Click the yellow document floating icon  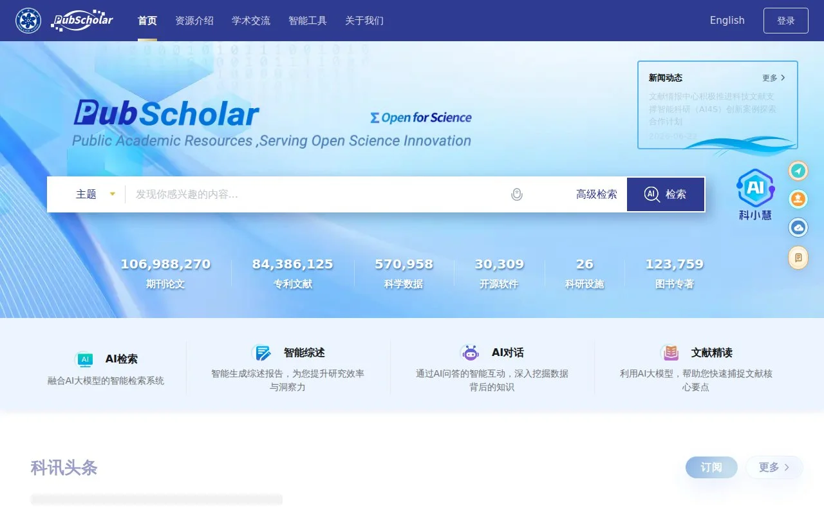tap(798, 257)
